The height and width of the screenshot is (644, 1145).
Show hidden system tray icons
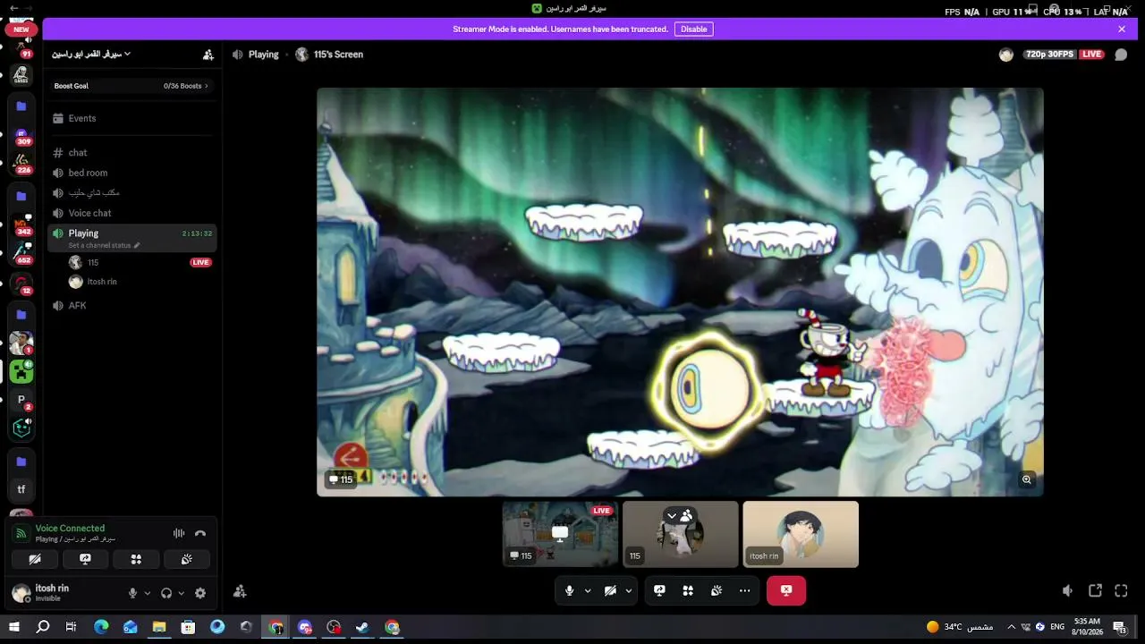coord(1012,627)
